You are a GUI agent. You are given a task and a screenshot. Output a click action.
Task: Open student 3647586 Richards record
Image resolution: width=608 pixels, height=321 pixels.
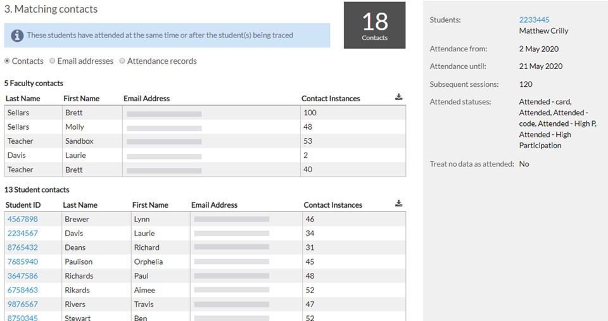(22, 276)
